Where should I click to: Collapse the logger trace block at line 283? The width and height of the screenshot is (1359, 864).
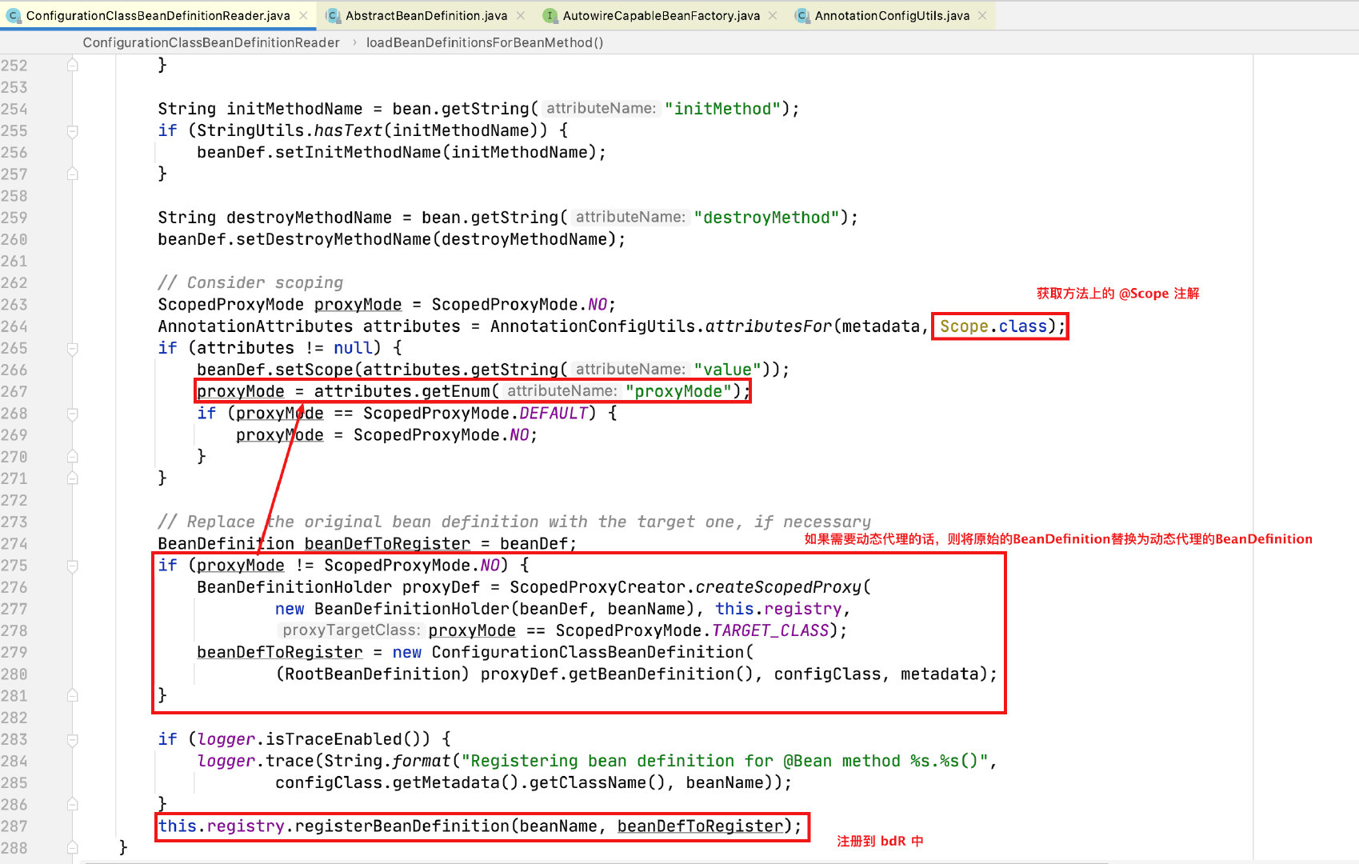click(73, 739)
